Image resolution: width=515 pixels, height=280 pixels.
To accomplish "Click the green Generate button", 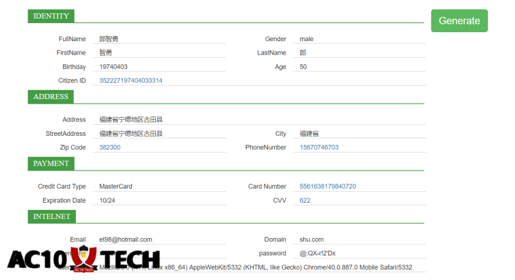I will click(459, 21).
